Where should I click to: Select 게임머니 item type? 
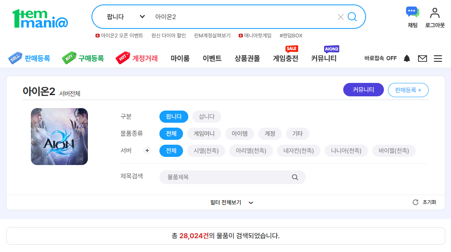point(204,134)
